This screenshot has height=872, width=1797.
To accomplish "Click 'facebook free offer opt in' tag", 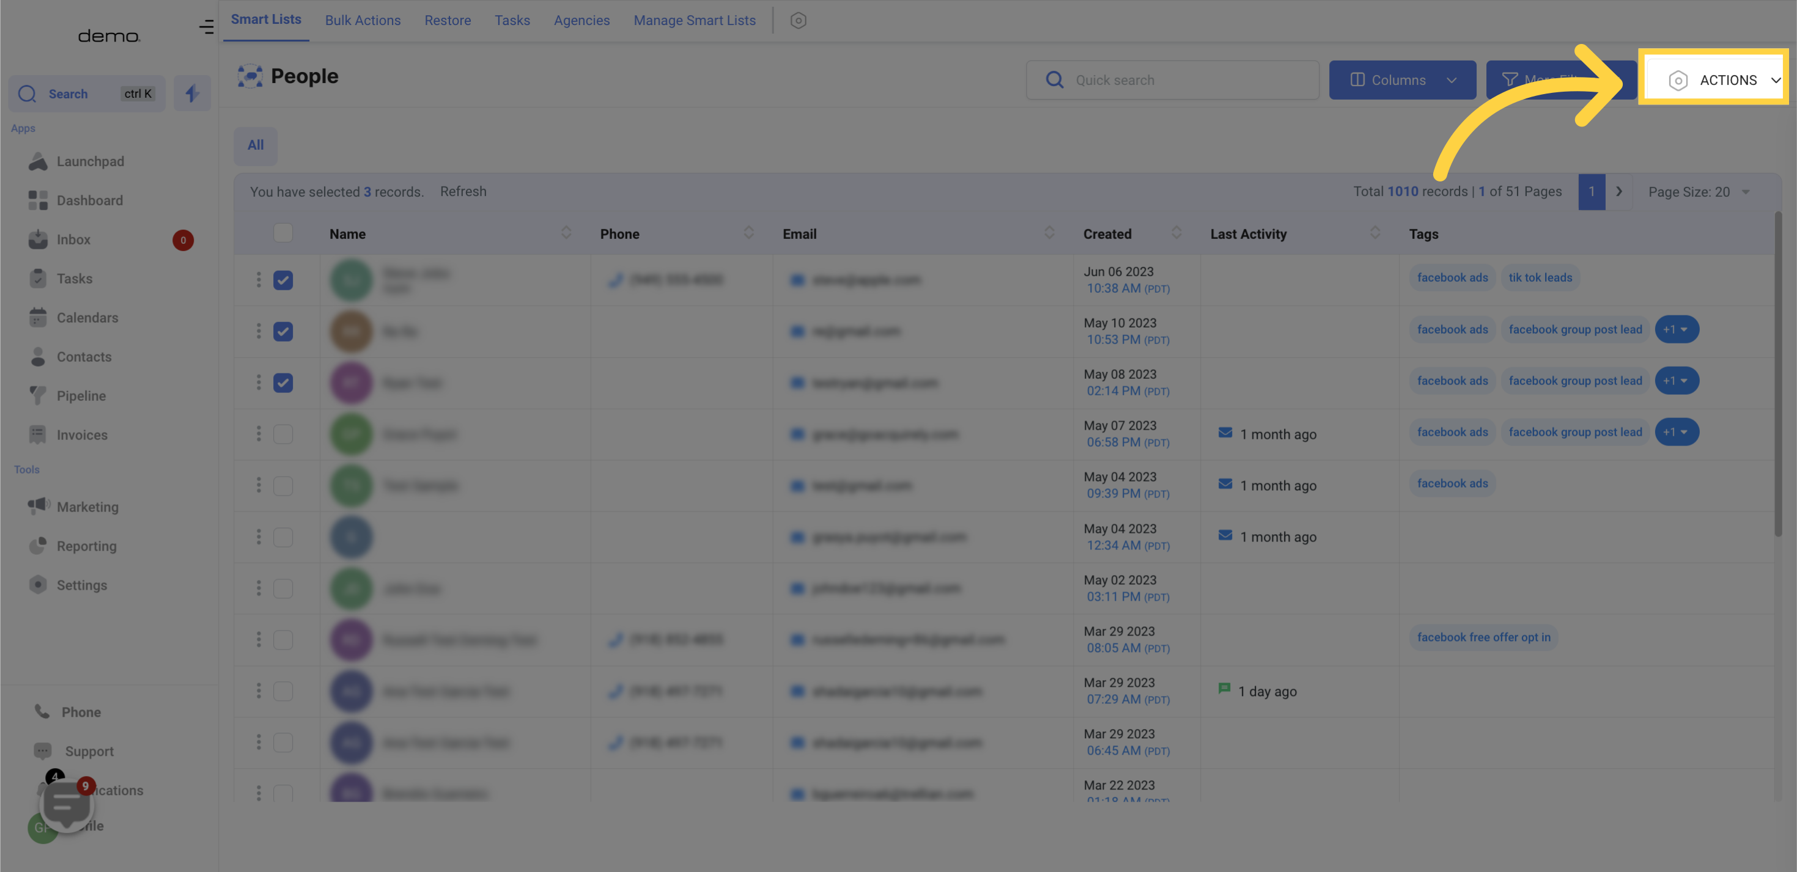I will tap(1484, 637).
